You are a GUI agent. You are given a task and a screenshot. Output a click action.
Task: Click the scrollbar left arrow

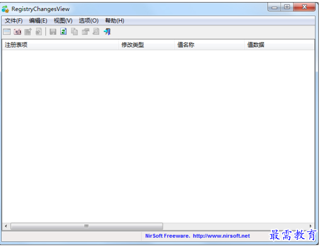click(x=6, y=226)
